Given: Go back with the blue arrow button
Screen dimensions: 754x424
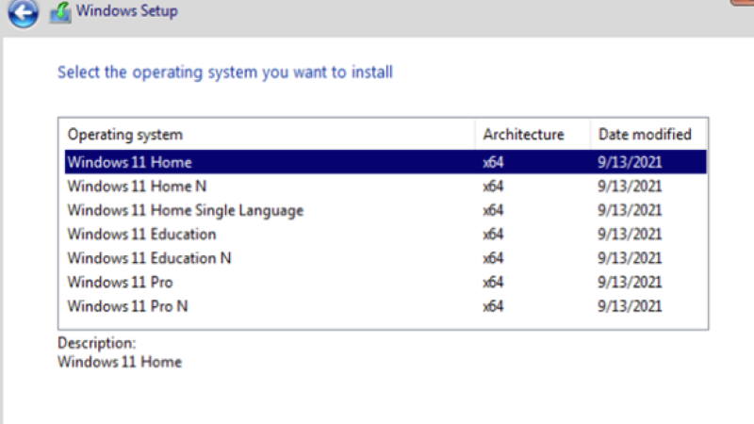Looking at the screenshot, I should coord(23,12).
